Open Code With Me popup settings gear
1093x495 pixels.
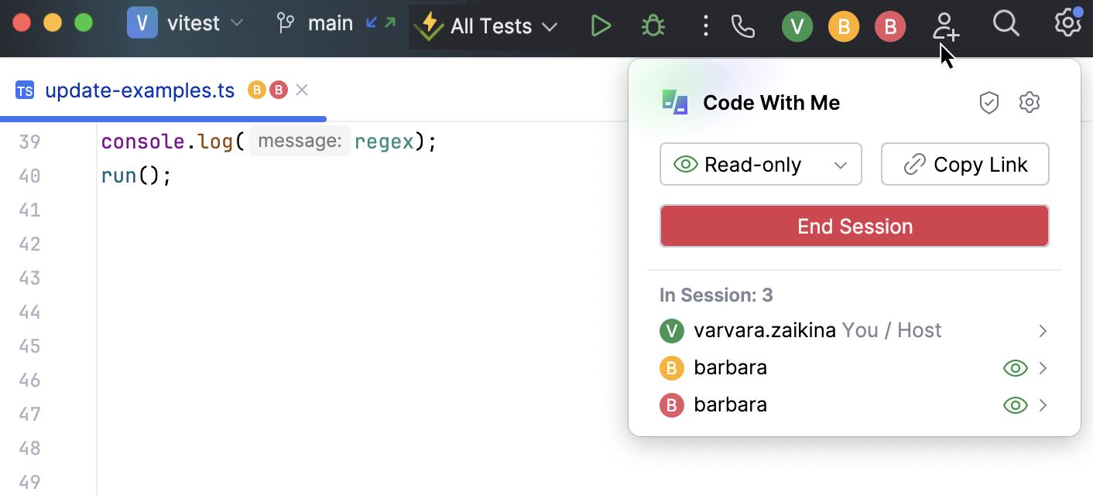(1030, 102)
